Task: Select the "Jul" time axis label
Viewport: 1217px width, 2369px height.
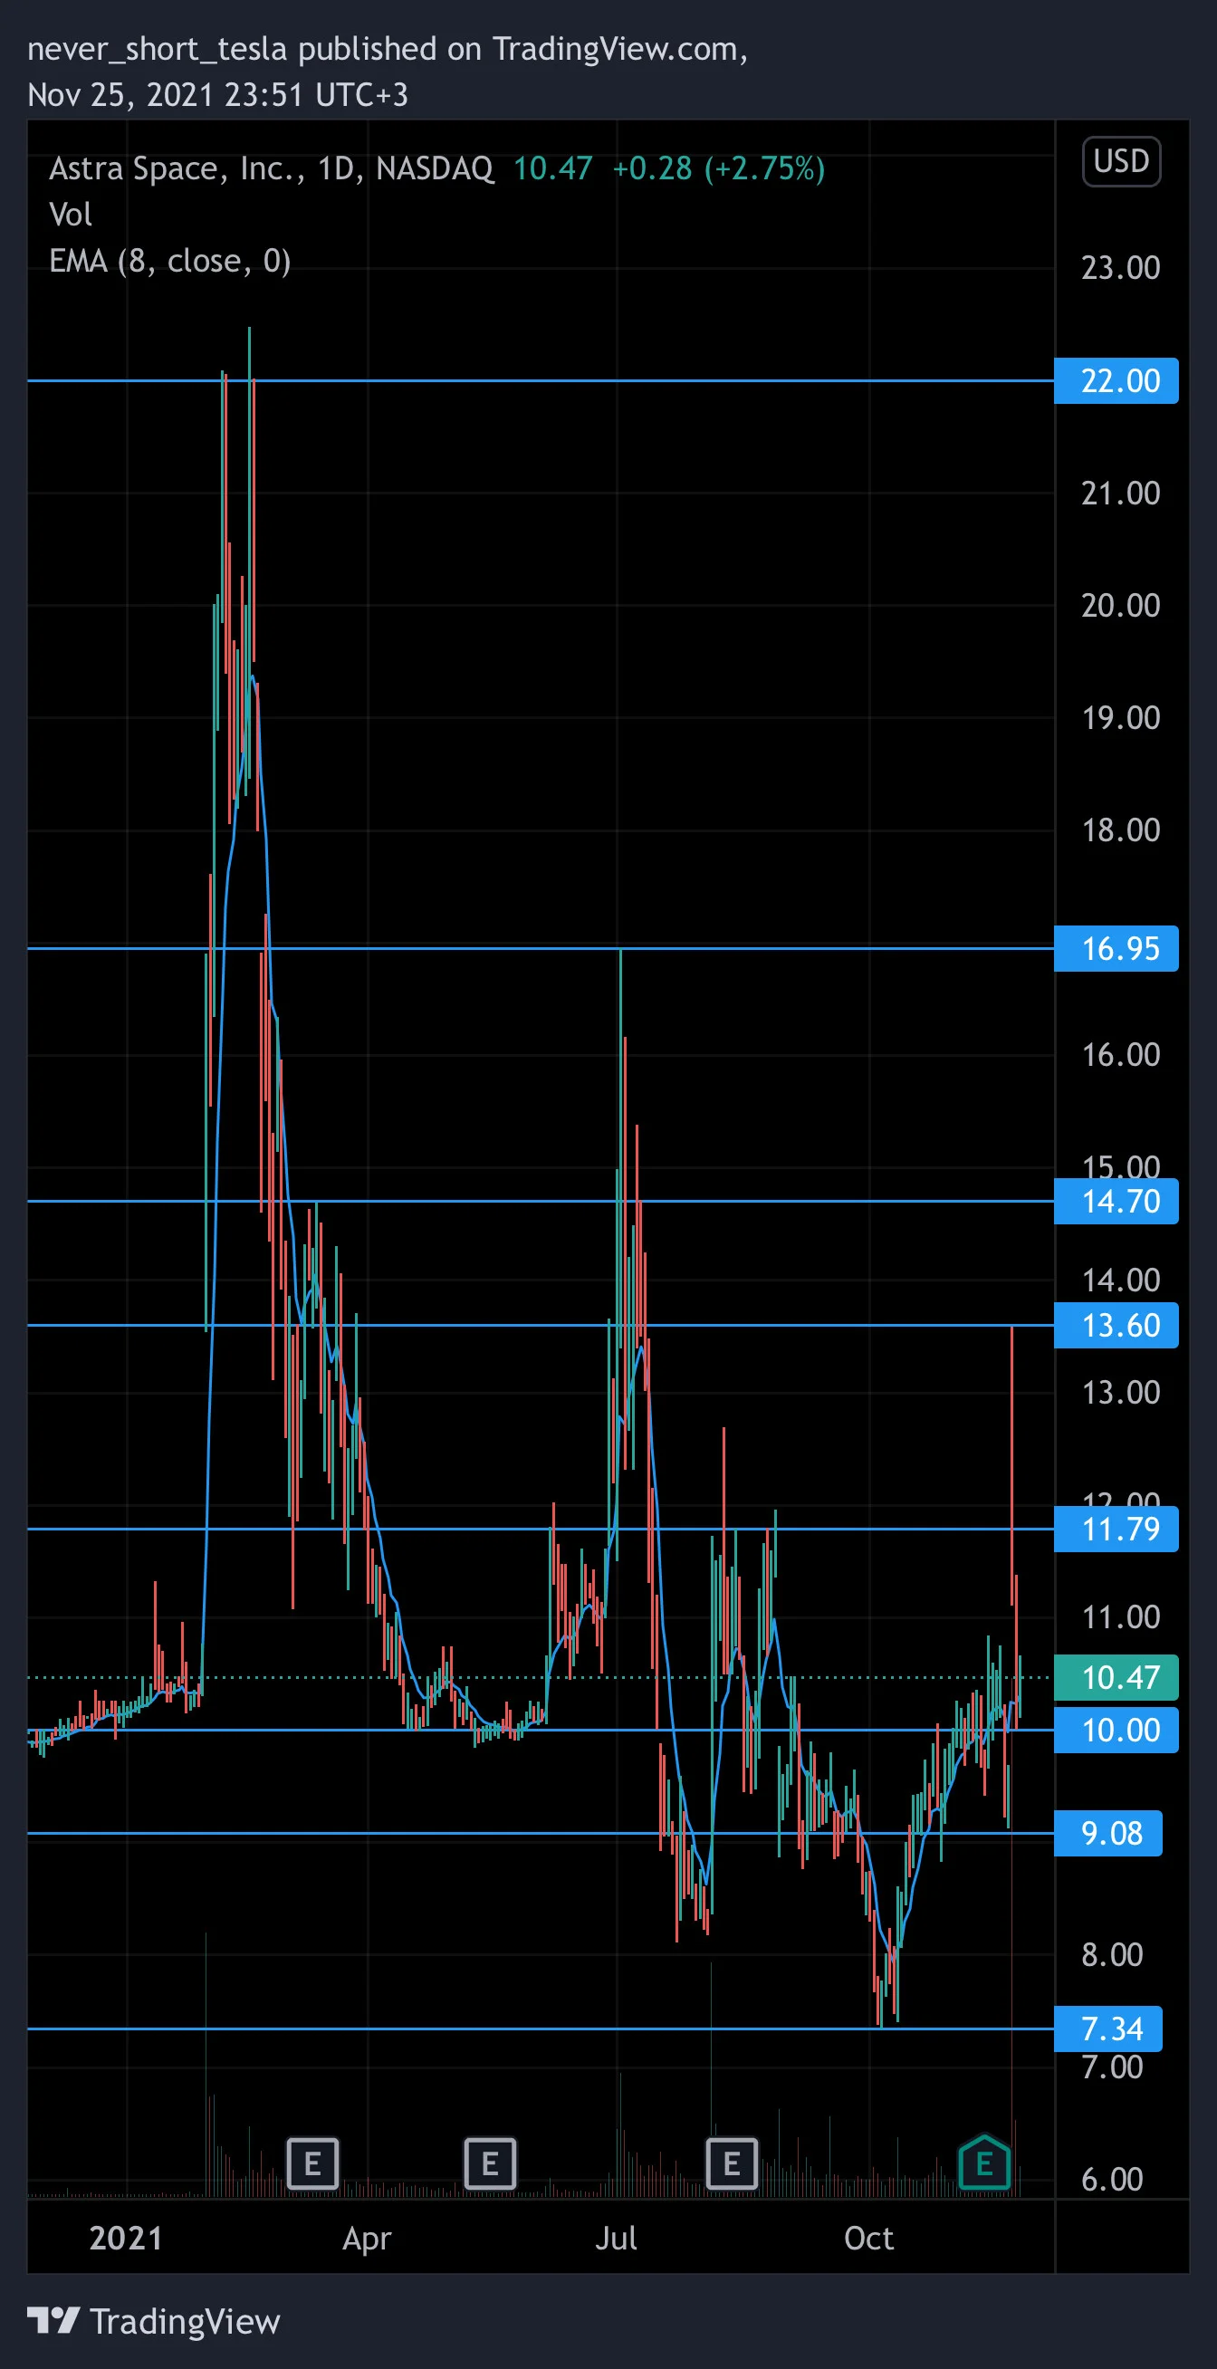Action: tap(617, 2238)
